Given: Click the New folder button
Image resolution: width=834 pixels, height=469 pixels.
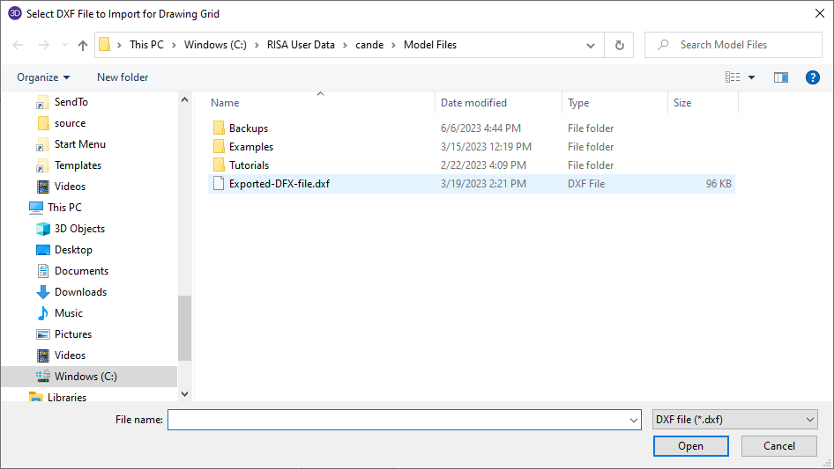Looking at the screenshot, I should (123, 77).
